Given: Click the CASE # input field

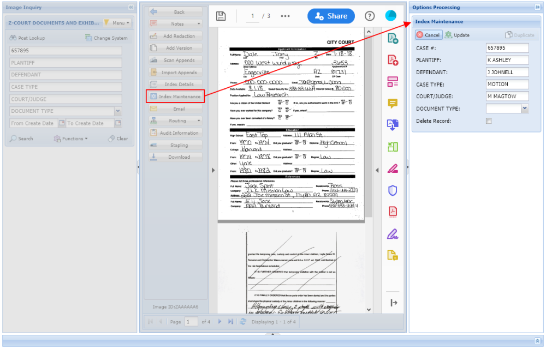Looking at the screenshot, I should (507, 48).
